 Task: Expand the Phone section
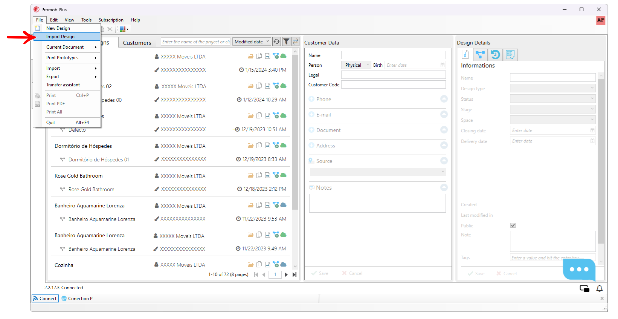(x=444, y=99)
